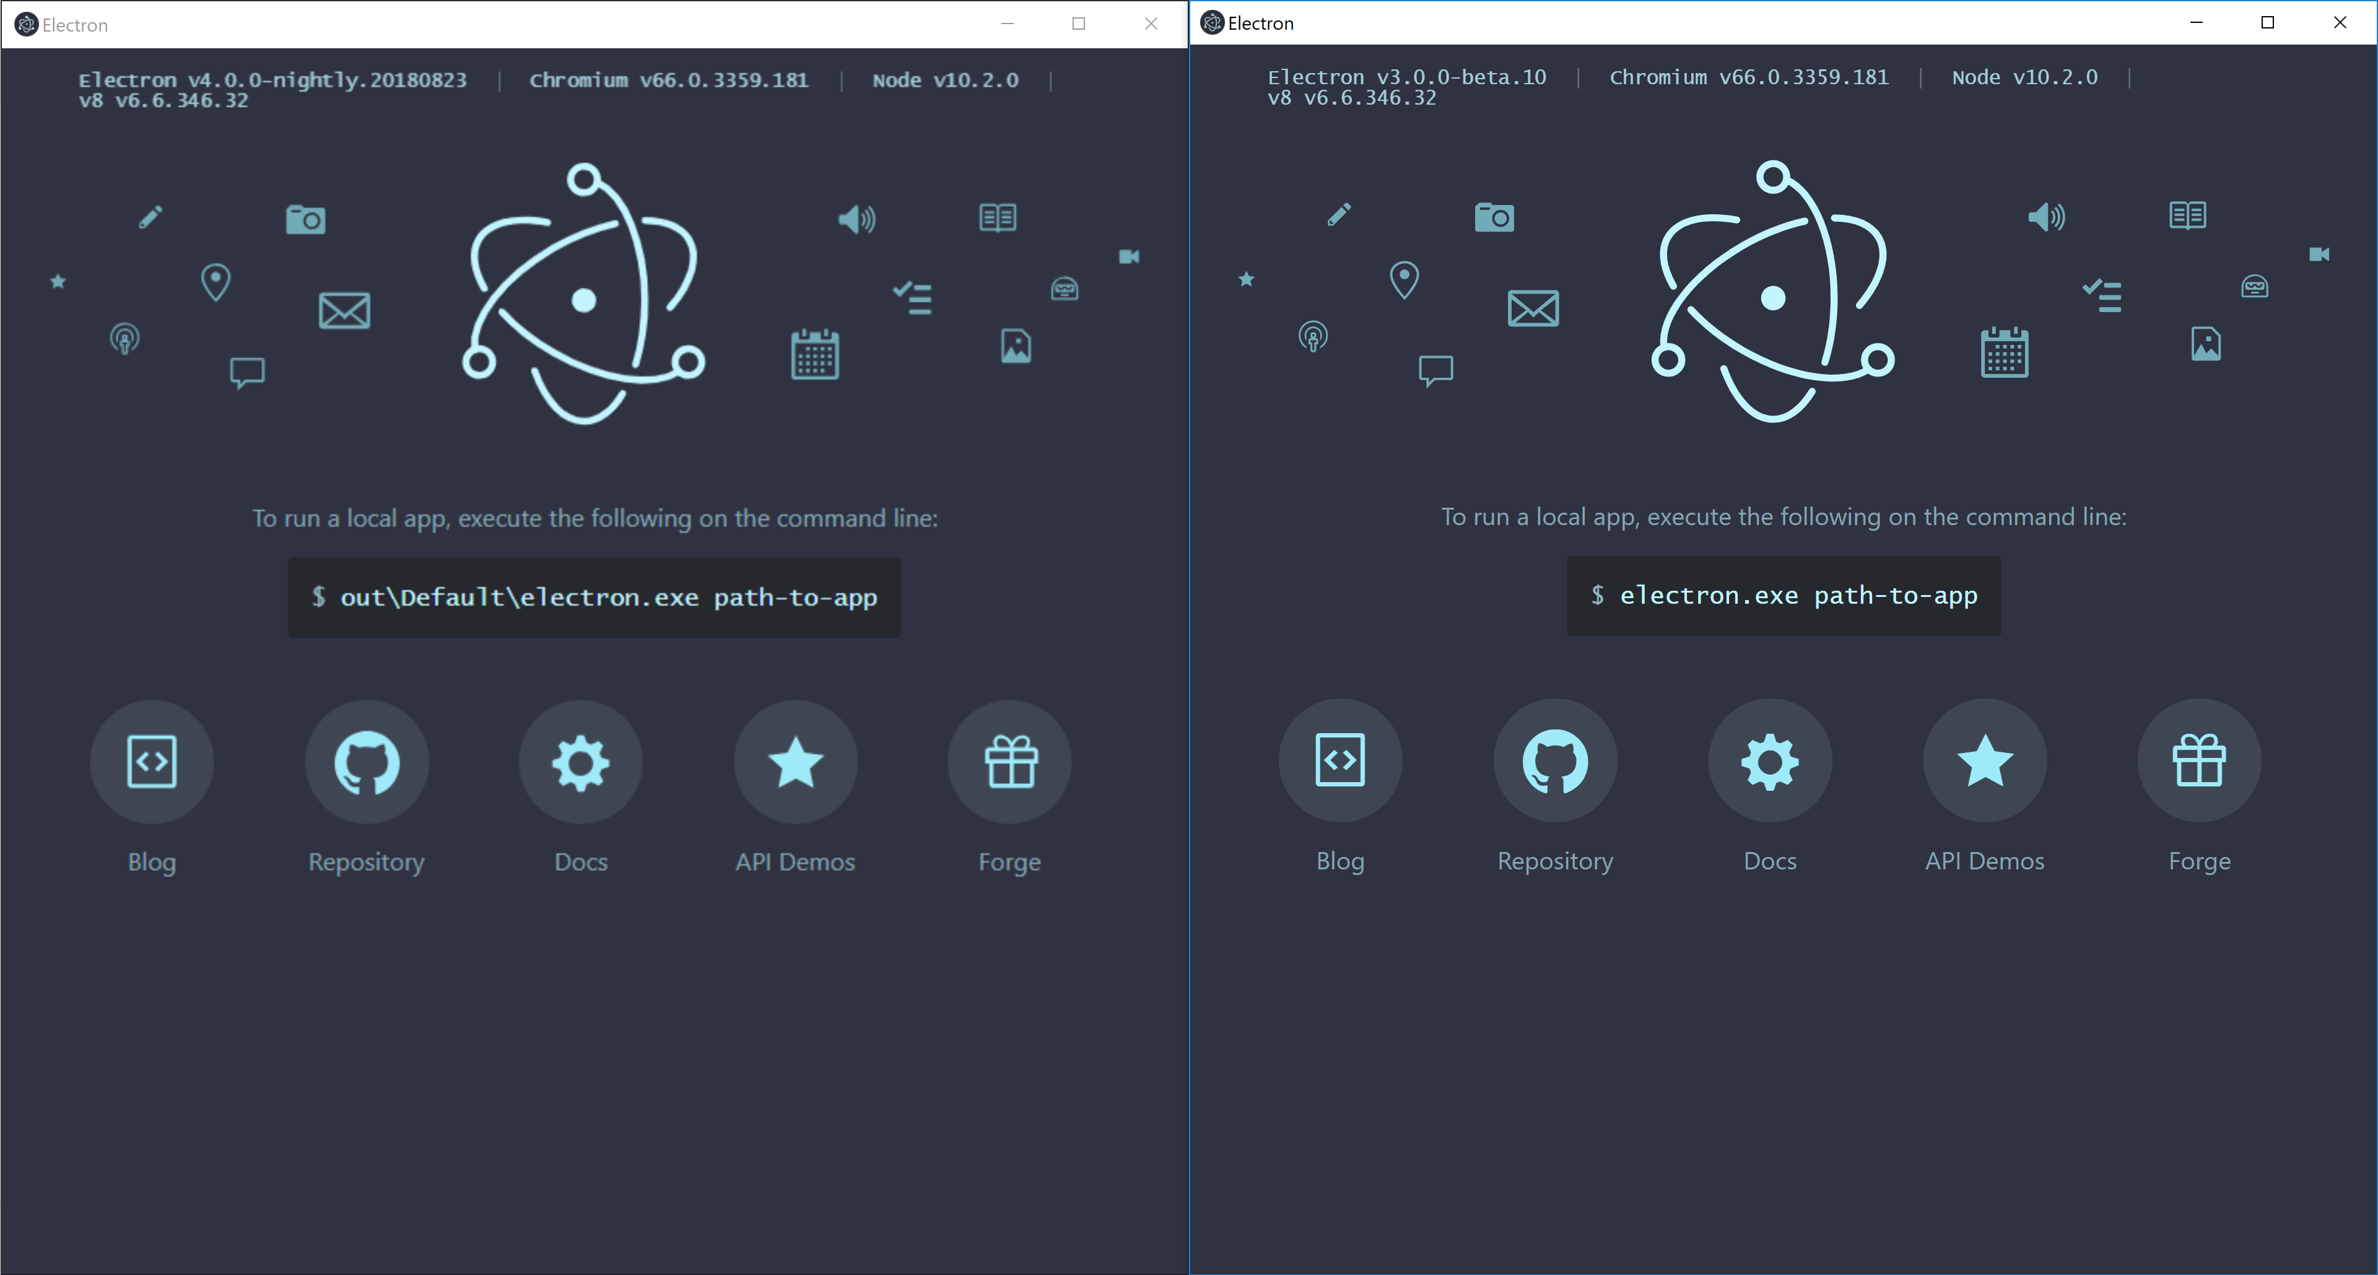Click the API Demos link label in the right window
The width and height of the screenshot is (2378, 1275).
tap(1985, 861)
